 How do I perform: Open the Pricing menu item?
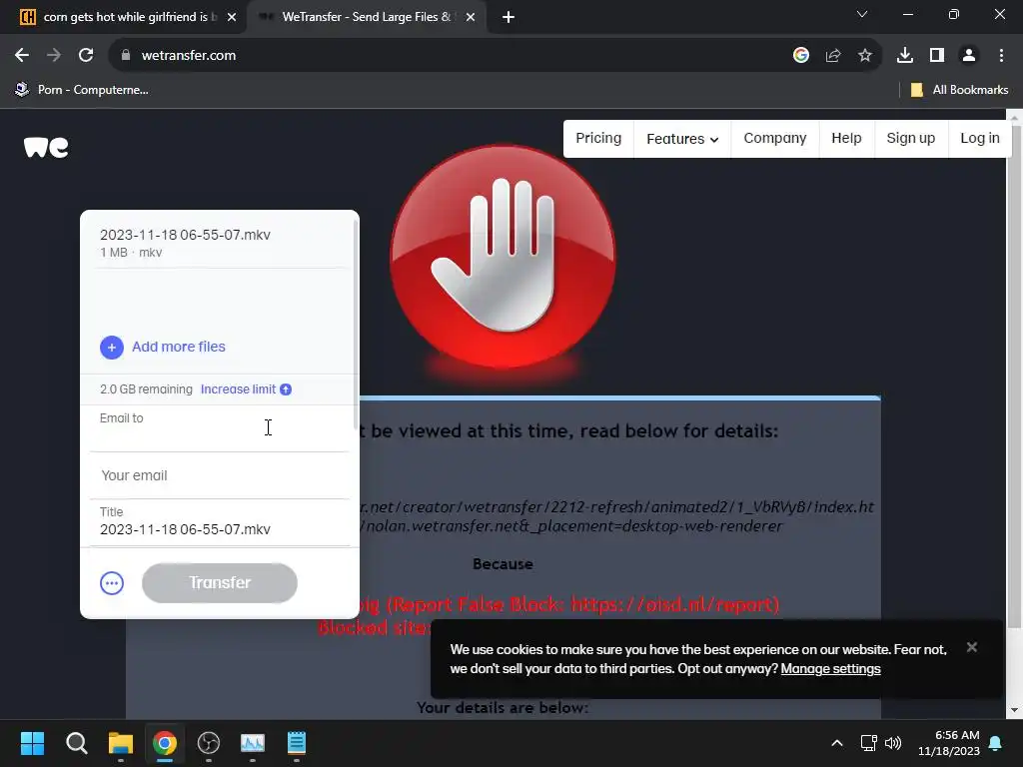(598, 138)
